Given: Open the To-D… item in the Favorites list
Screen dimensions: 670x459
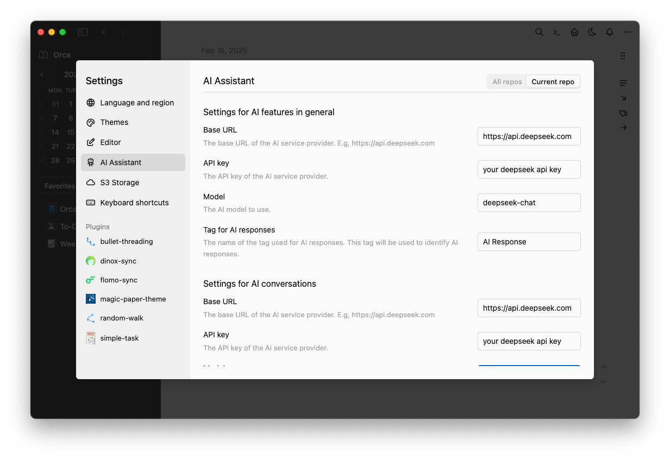Looking at the screenshot, I should coord(61,227).
